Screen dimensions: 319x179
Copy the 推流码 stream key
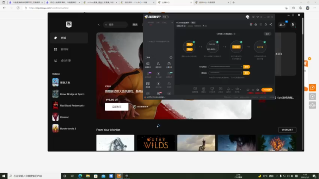click(246, 73)
